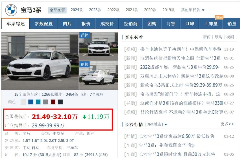Viewport: 240px width, 158px height.
Task: Open the 7个视频 link
Action: pyautogui.click(x=97, y=94)
